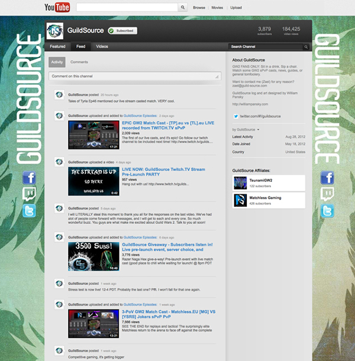Click TsunamiGW2 affiliate avatar
This screenshot has height=361, width=355.
pos(240,183)
